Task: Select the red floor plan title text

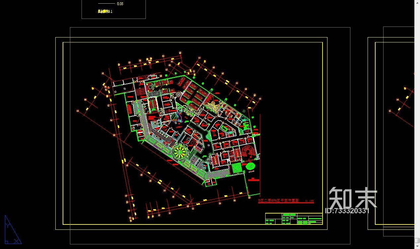Action: (278, 201)
